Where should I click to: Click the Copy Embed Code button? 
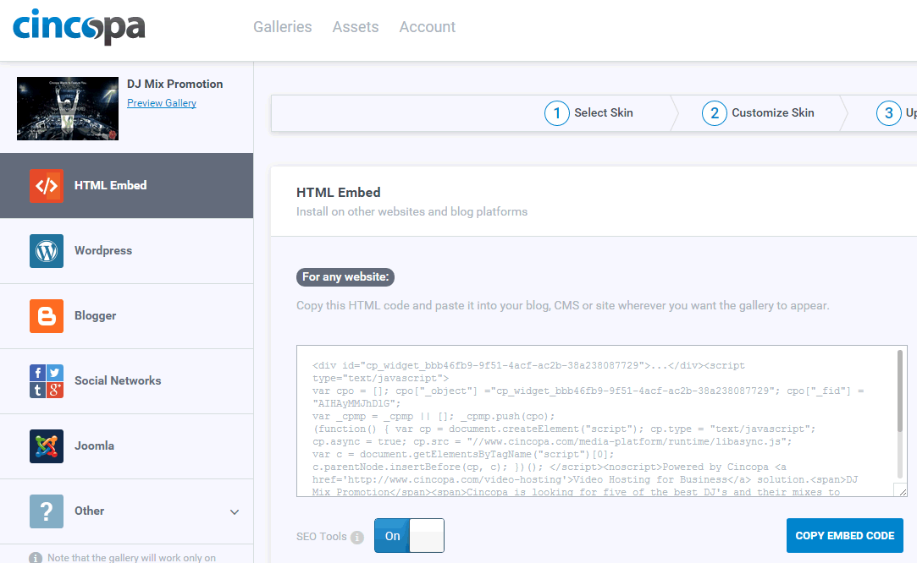click(x=844, y=535)
